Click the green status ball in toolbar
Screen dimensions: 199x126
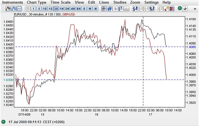click(180, 9)
